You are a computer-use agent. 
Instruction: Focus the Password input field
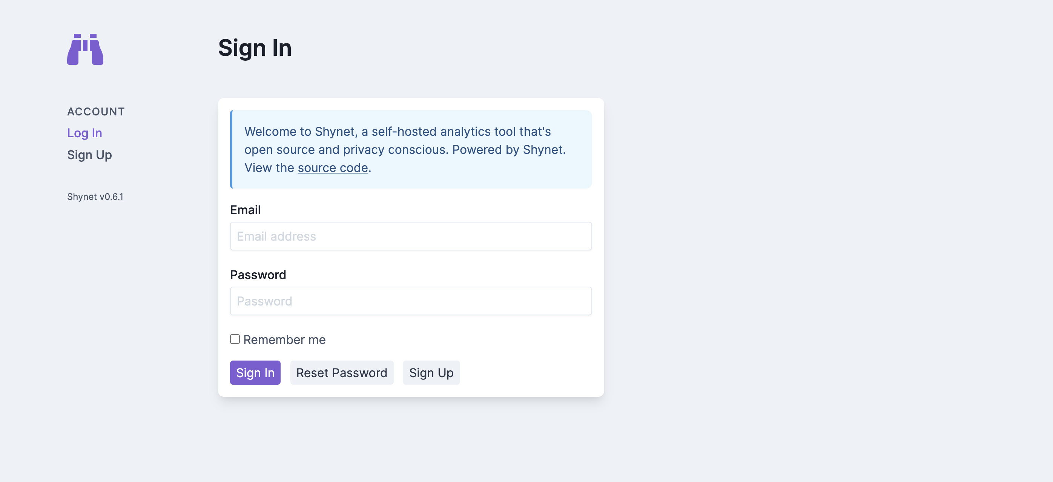pyautogui.click(x=410, y=301)
